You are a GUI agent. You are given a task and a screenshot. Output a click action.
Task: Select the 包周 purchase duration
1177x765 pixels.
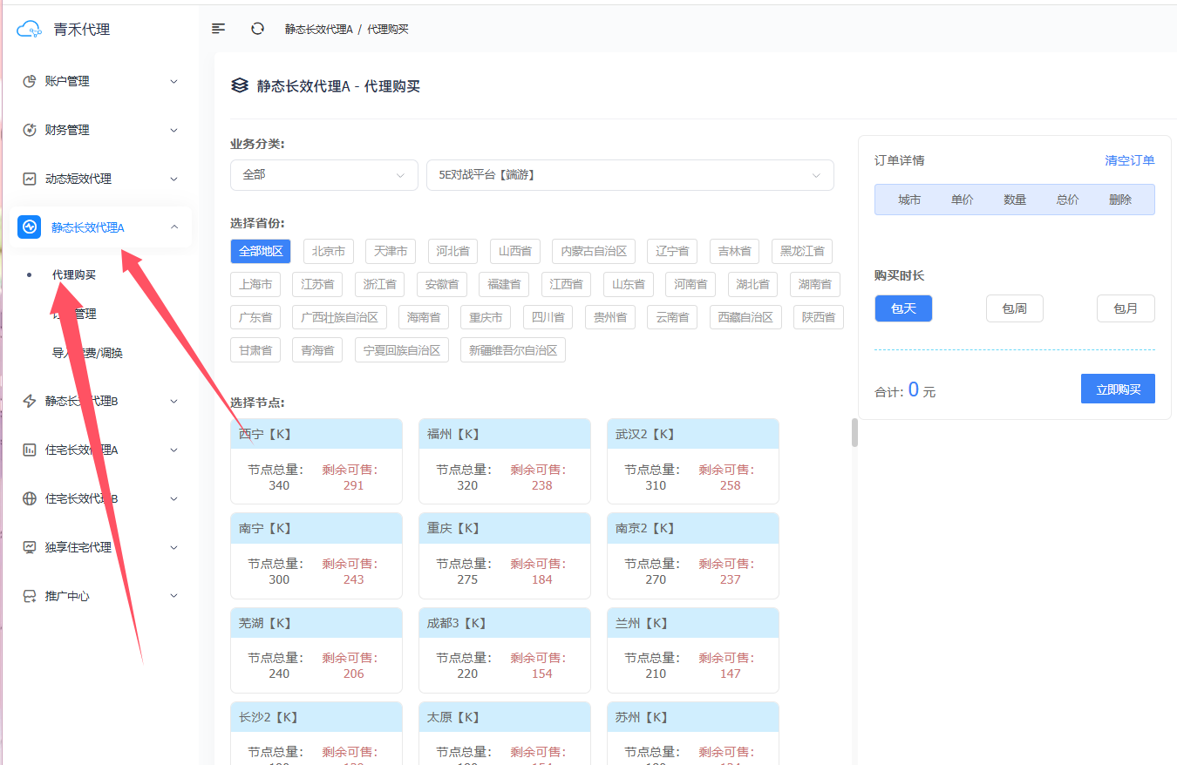[1014, 308]
